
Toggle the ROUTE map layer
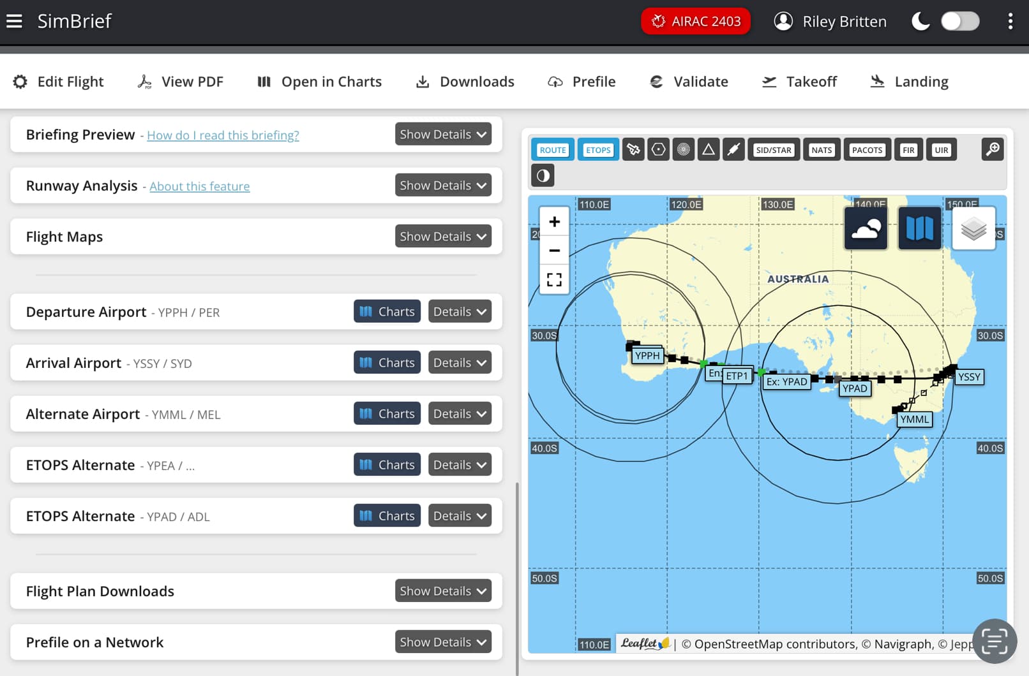(553, 150)
